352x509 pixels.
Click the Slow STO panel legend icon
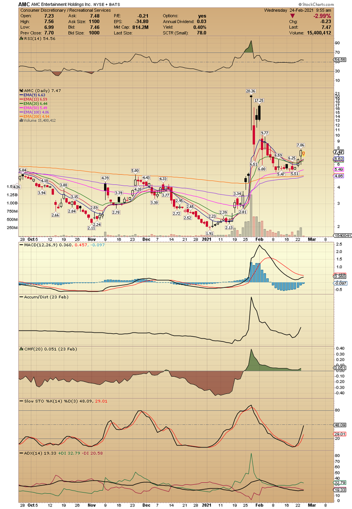(x=21, y=401)
